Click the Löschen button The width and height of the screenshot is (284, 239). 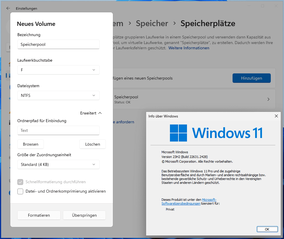93,144
